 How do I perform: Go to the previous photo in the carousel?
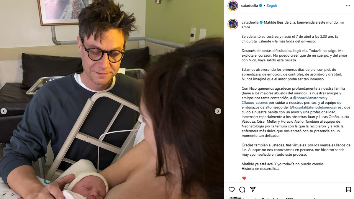coord(4,111)
